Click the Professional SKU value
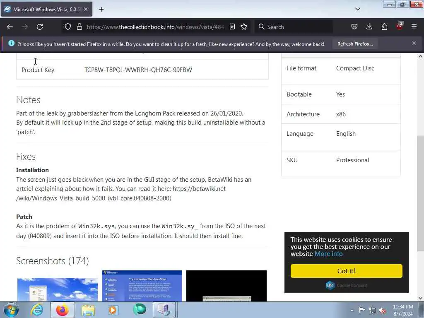 pos(352,160)
